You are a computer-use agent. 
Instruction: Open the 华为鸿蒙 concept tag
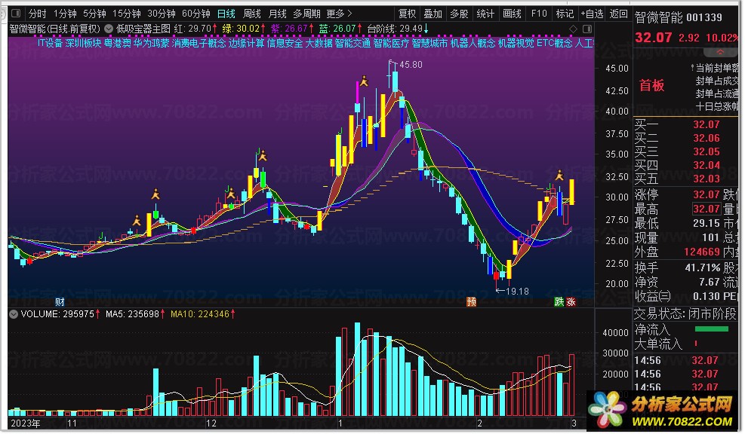(151, 43)
